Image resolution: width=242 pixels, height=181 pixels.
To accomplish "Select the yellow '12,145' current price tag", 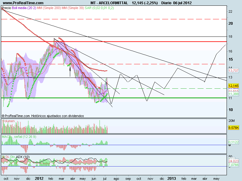I will coord(233,86).
